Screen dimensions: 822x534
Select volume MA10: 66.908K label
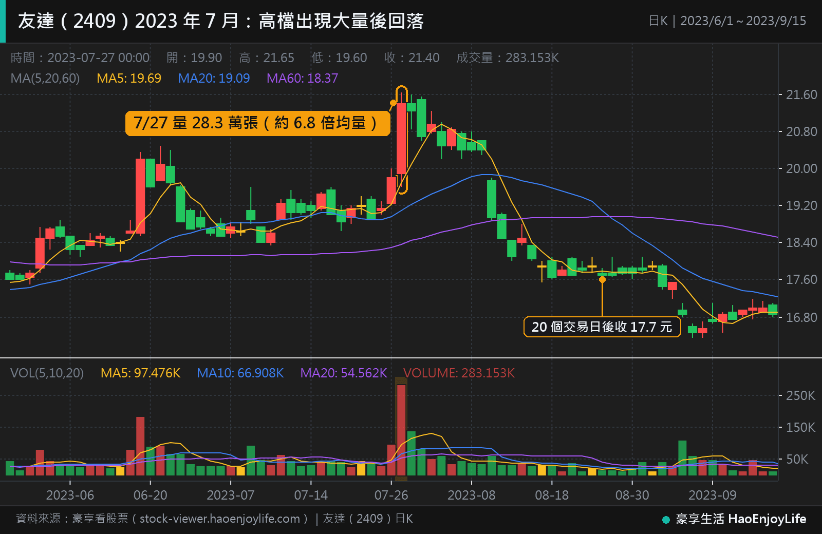240,373
